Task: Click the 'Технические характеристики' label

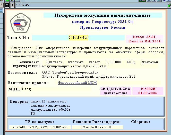Action: [x=26, y=64]
